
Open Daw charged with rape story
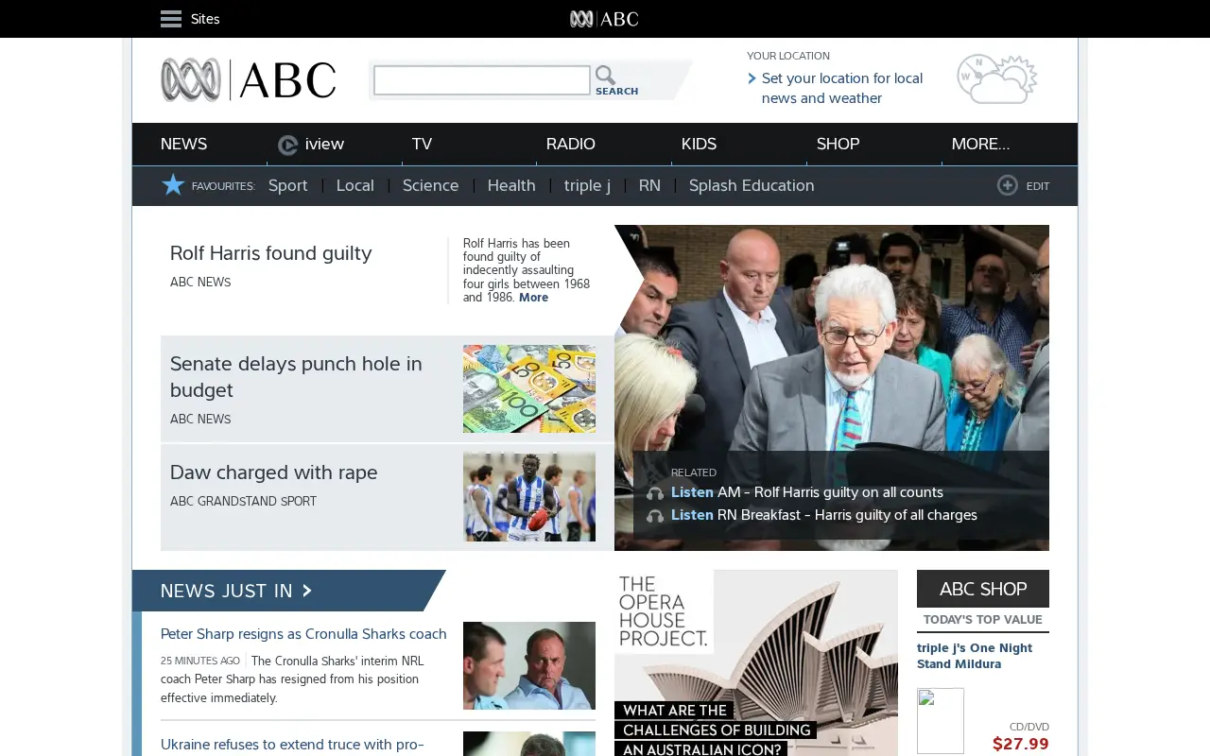click(x=274, y=472)
